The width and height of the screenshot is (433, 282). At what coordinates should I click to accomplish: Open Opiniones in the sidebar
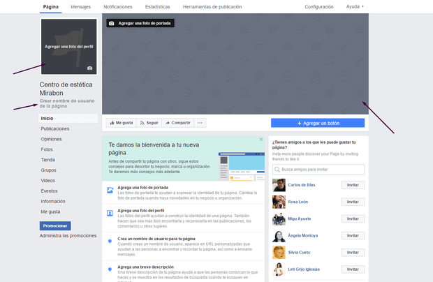(x=52, y=139)
